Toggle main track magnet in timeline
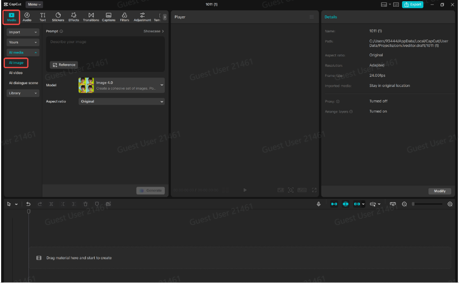Viewport: 459px width, 283px height. tap(334, 204)
